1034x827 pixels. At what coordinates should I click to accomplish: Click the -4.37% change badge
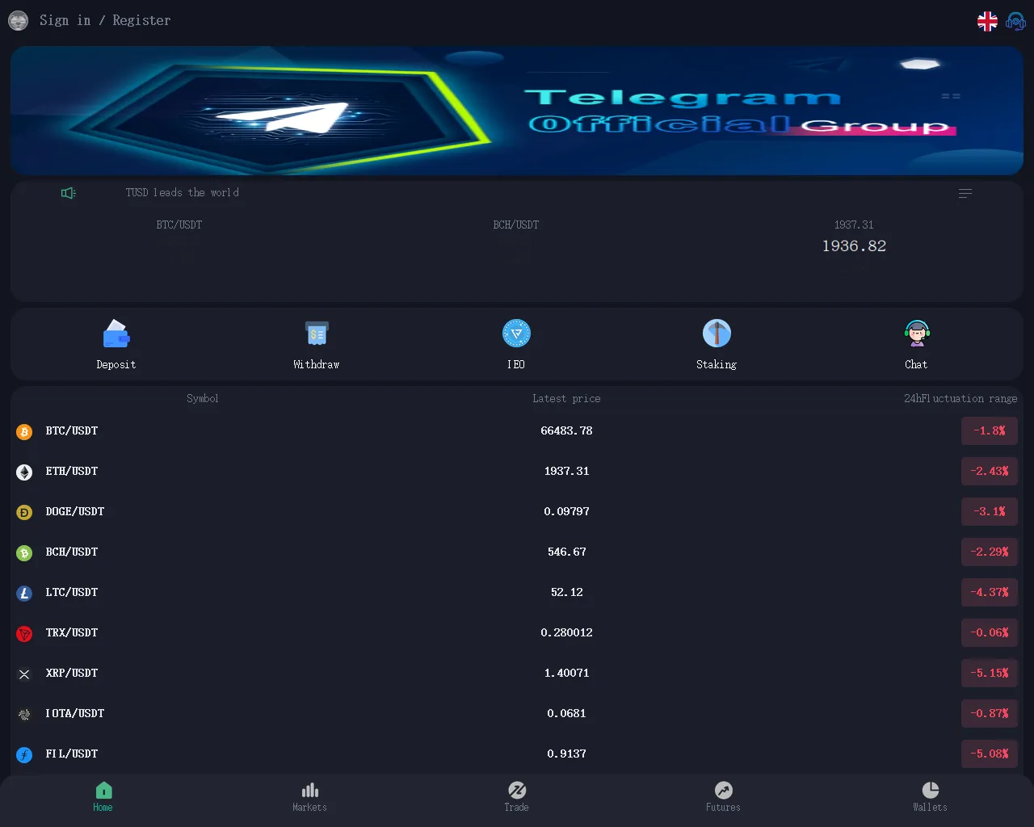[x=990, y=593]
